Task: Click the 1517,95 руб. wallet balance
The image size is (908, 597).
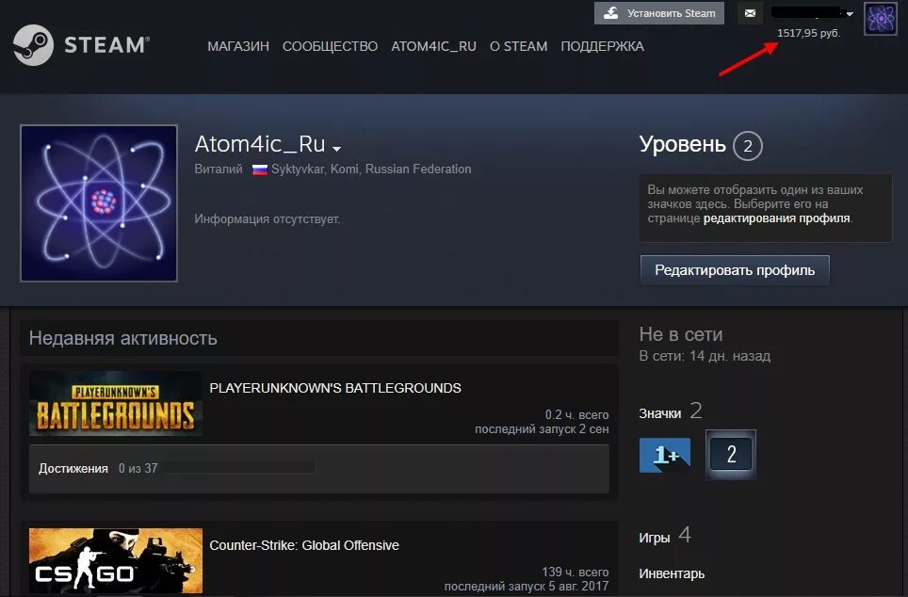Action: (808, 33)
